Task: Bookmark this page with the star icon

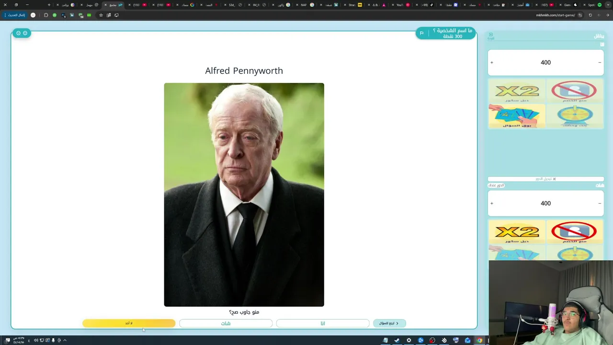Action: coord(101,15)
